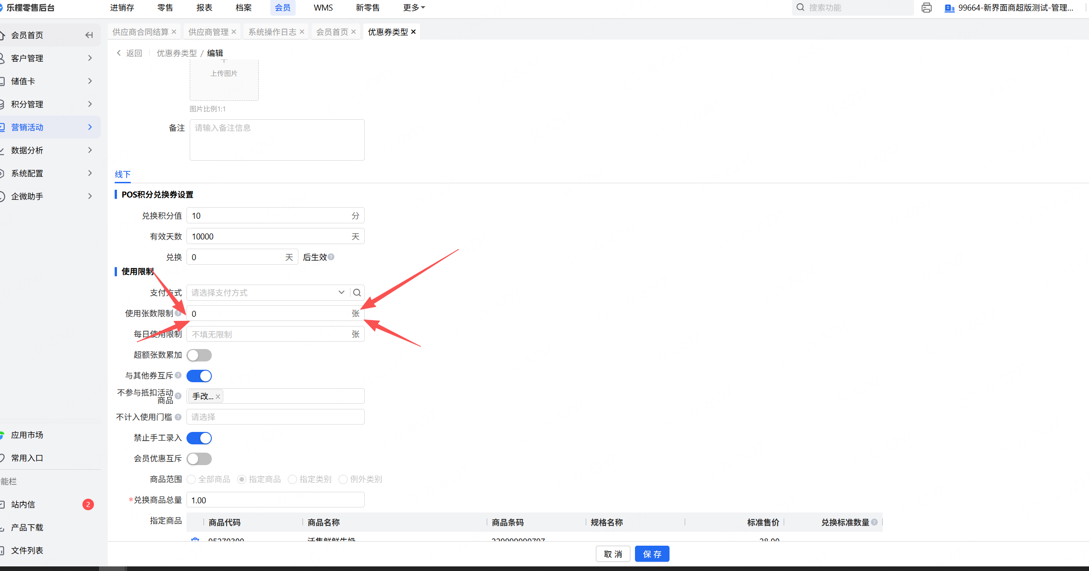
Task: Click help icon beside 与其他券互斥
Action: tap(178, 375)
